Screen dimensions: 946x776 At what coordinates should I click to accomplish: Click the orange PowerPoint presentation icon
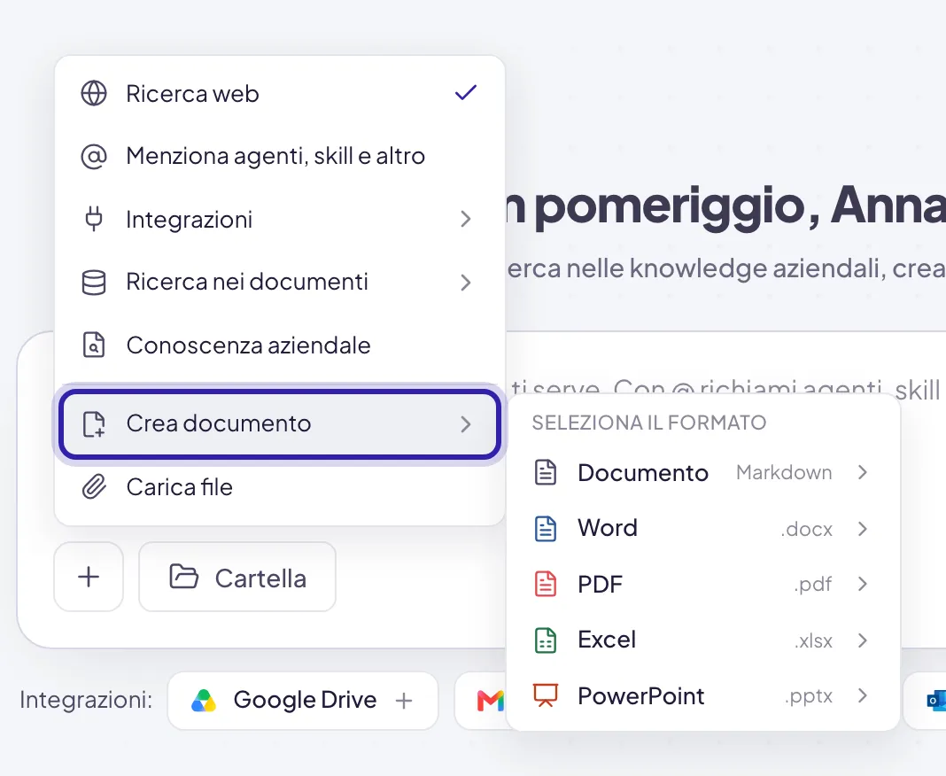pyautogui.click(x=546, y=695)
